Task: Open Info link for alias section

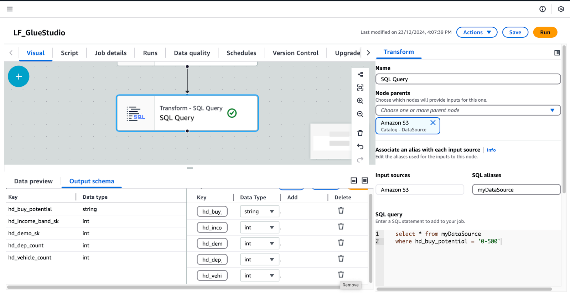Action: tap(491, 150)
